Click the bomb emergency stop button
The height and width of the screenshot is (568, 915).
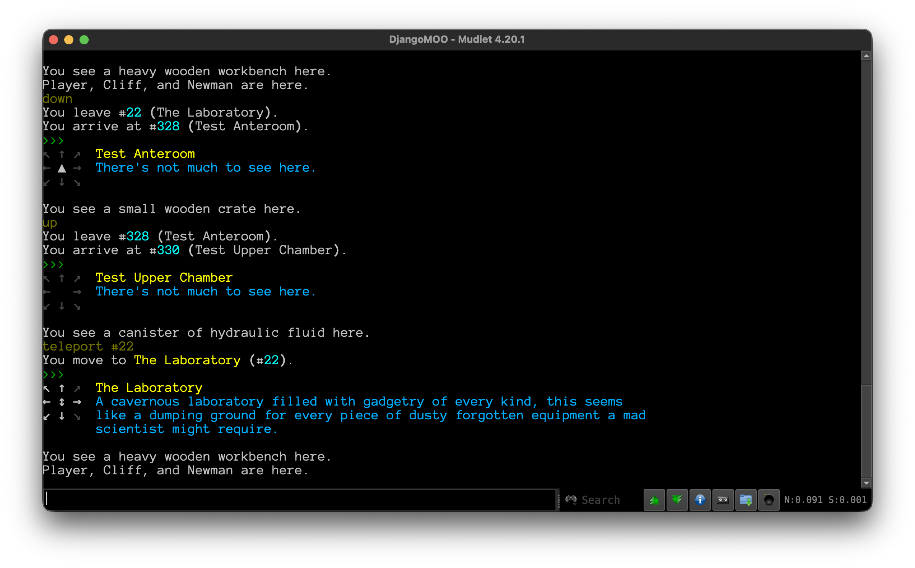(769, 500)
